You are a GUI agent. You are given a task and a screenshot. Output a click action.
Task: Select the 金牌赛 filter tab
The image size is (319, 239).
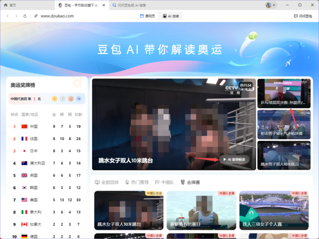click(x=190, y=182)
